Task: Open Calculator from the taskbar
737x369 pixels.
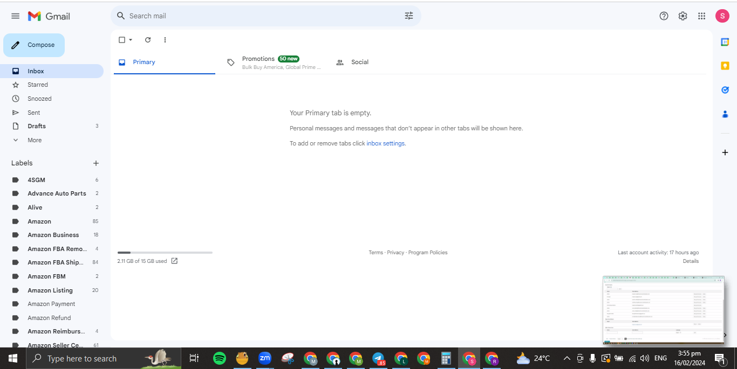Action: click(446, 358)
